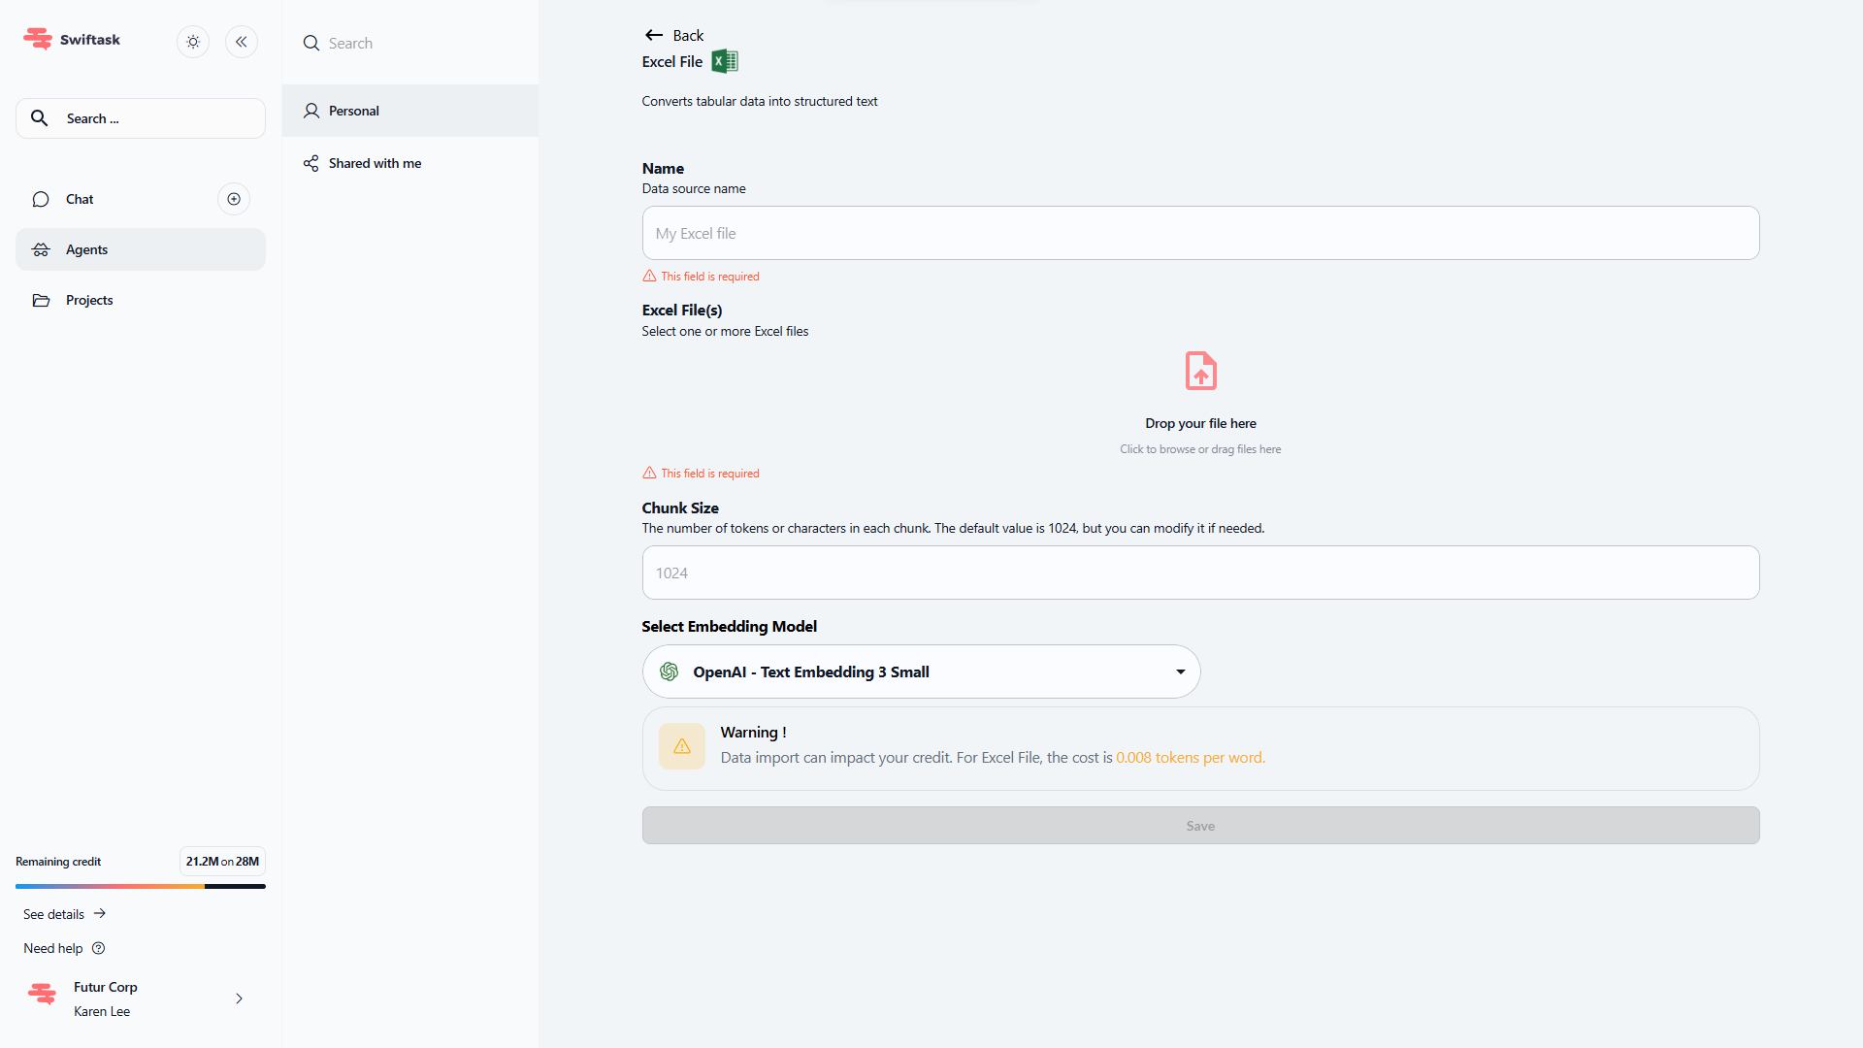Click the green Excel file icon
The width and height of the screenshot is (1863, 1048).
(x=725, y=61)
